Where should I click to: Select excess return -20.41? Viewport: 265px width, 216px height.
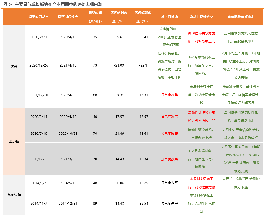143,37
